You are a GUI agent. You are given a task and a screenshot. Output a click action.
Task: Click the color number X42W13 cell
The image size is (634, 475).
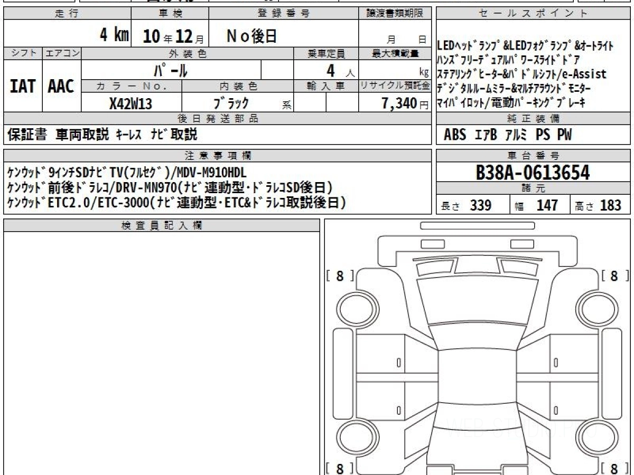(132, 103)
